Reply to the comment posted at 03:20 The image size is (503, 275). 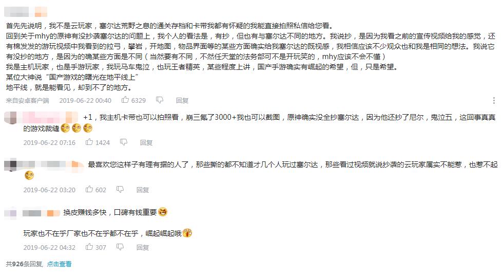(142, 190)
